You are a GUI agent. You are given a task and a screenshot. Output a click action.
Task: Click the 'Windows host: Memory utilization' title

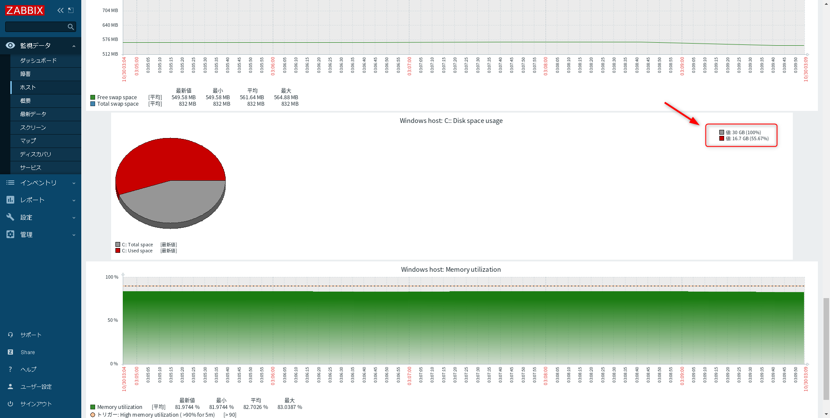point(451,270)
